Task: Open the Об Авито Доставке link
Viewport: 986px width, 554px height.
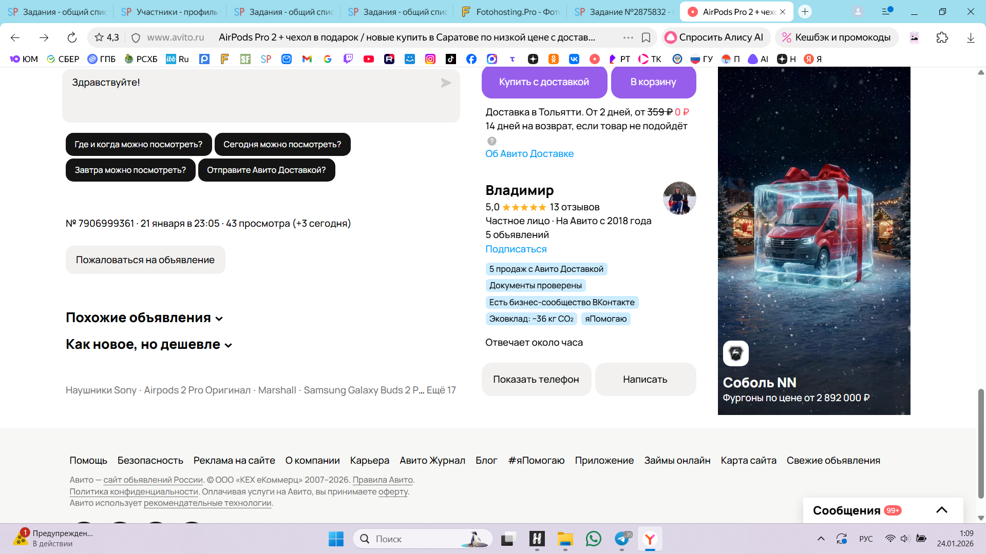Action: 529,154
